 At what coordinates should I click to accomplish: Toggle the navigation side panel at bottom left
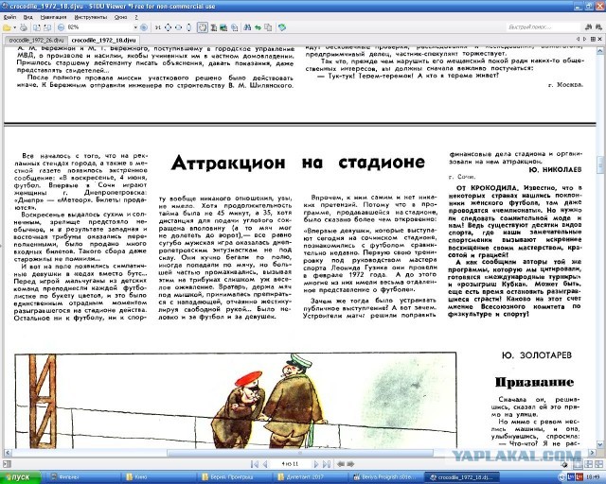coord(7,464)
